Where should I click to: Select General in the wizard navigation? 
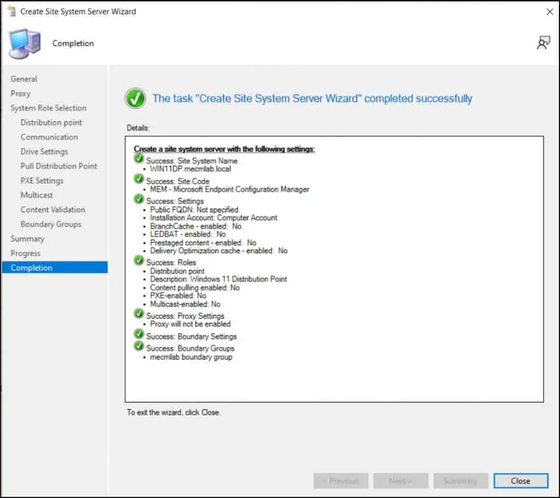pos(24,79)
